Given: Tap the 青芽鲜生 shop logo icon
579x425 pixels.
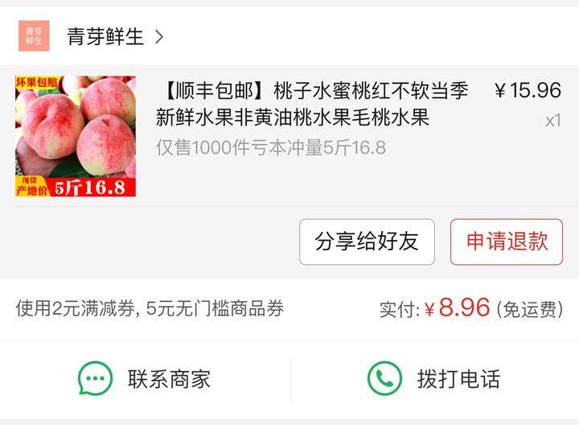Looking at the screenshot, I should pyautogui.click(x=34, y=36).
